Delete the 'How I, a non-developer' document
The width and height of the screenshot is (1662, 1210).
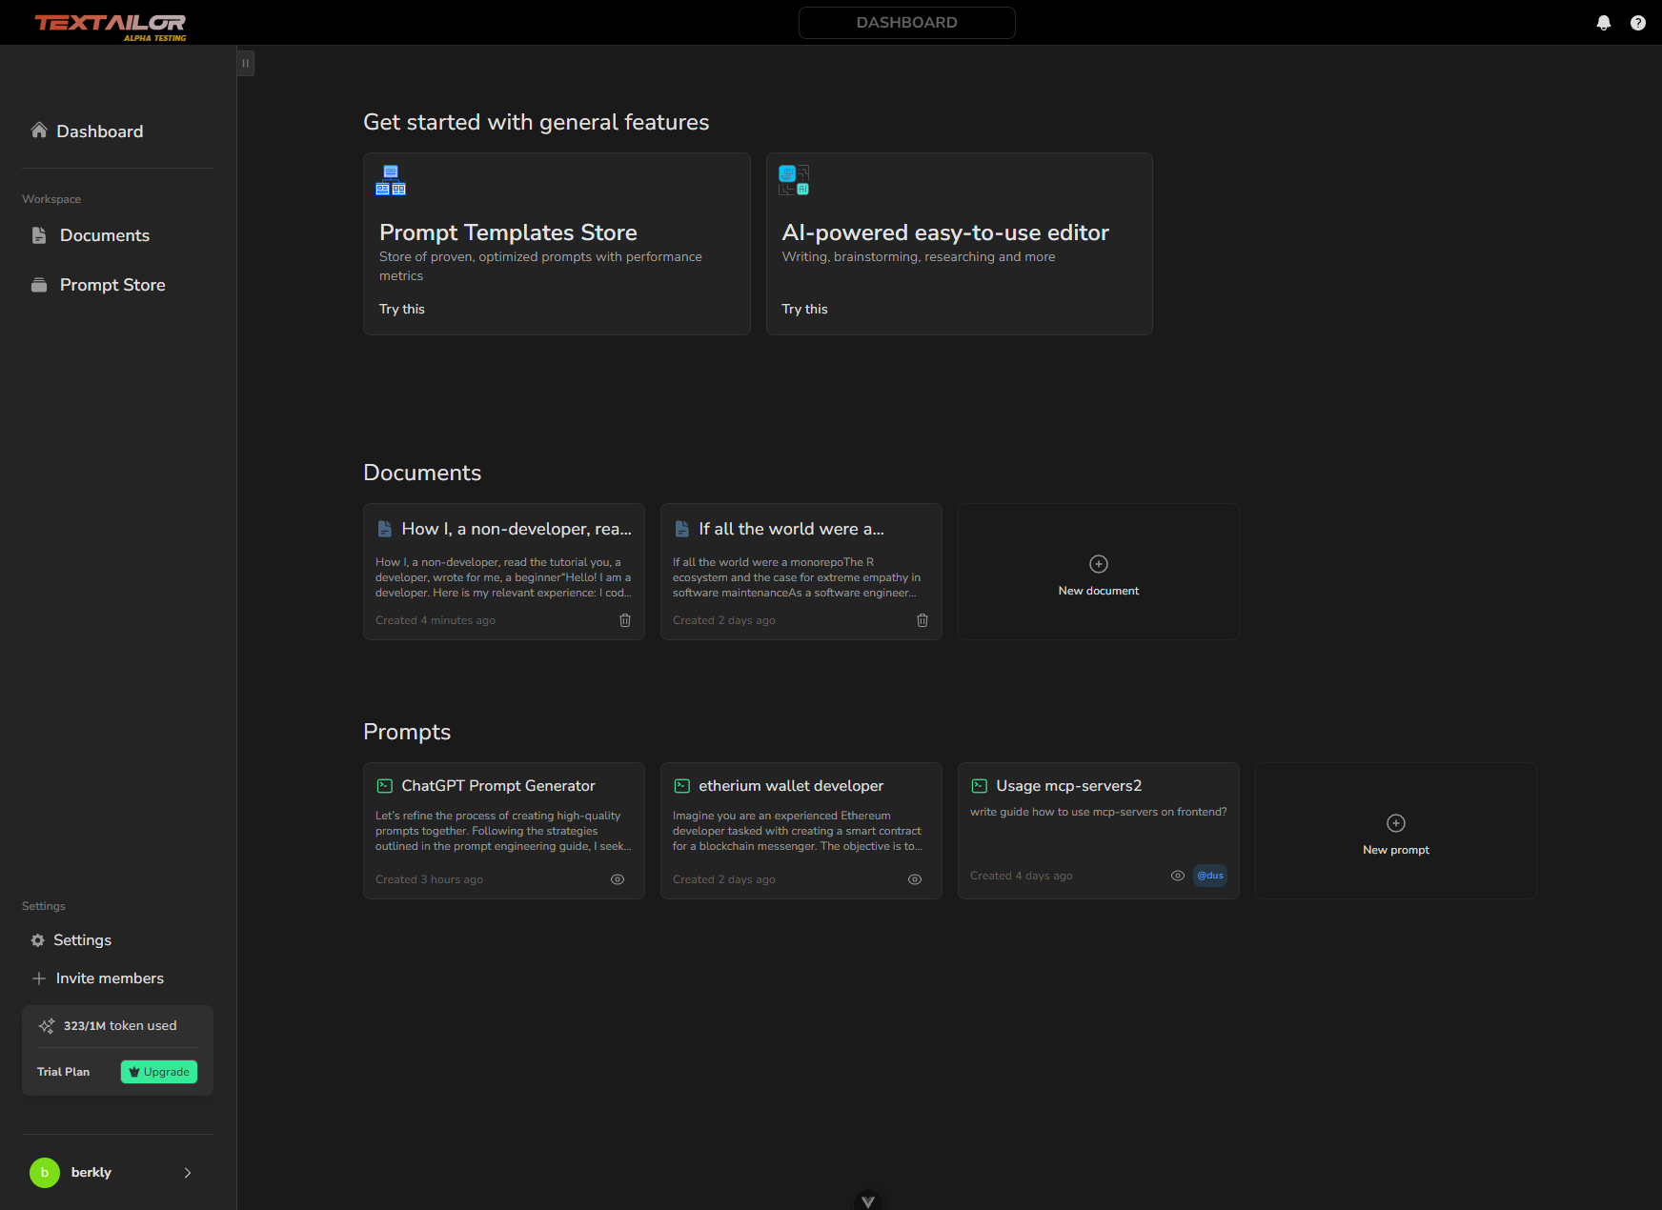point(624,620)
